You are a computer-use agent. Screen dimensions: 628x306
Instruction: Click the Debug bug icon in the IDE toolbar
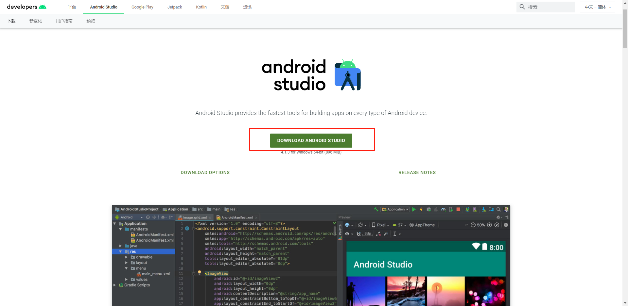coord(428,209)
